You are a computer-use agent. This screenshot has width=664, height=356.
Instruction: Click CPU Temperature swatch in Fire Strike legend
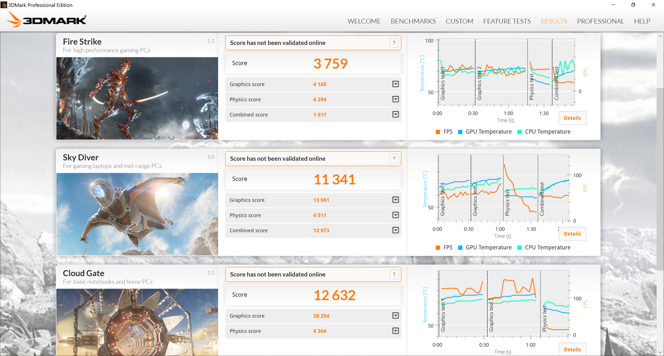(x=519, y=132)
